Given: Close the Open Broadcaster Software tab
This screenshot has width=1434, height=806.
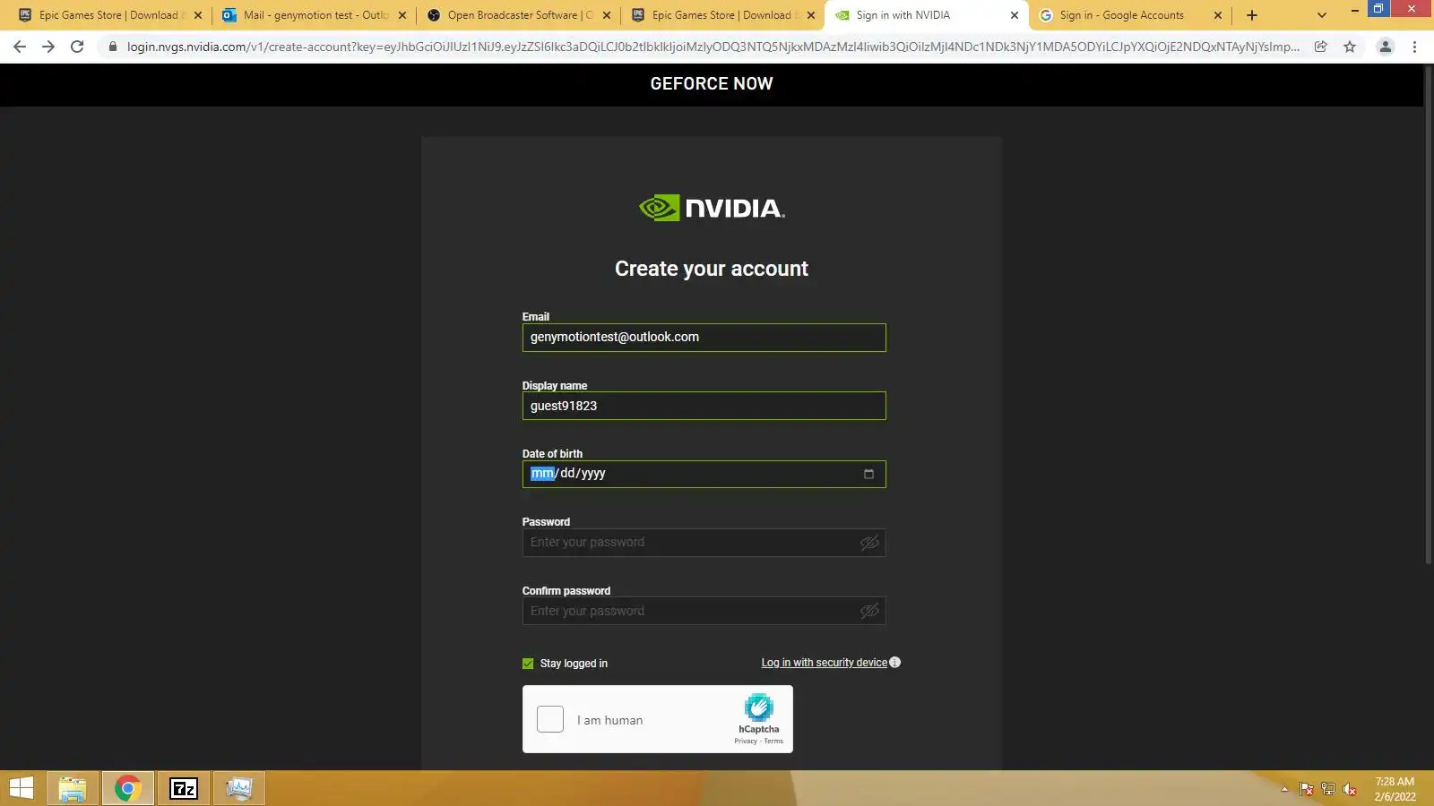Looking at the screenshot, I should click(607, 15).
